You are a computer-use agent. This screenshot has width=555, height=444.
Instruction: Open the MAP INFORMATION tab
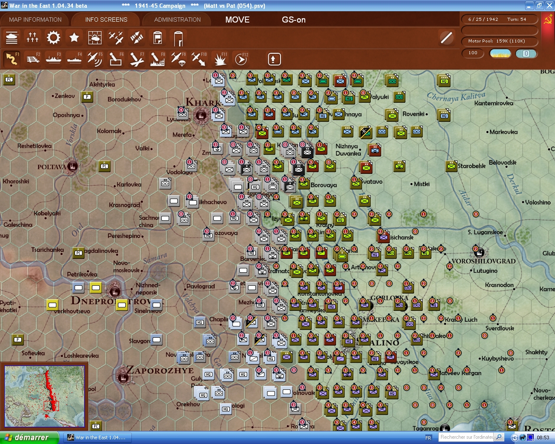pos(35,20)
